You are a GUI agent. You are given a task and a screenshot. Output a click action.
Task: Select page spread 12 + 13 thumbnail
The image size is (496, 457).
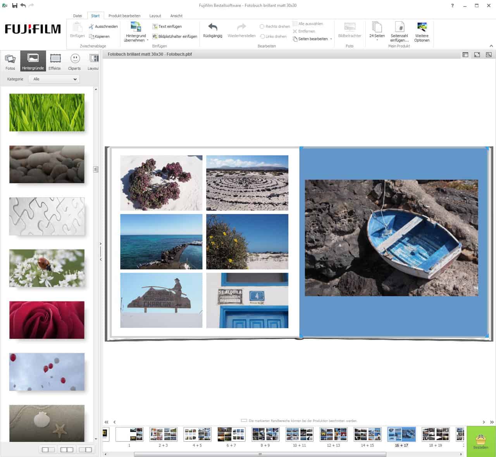point(333,435)
